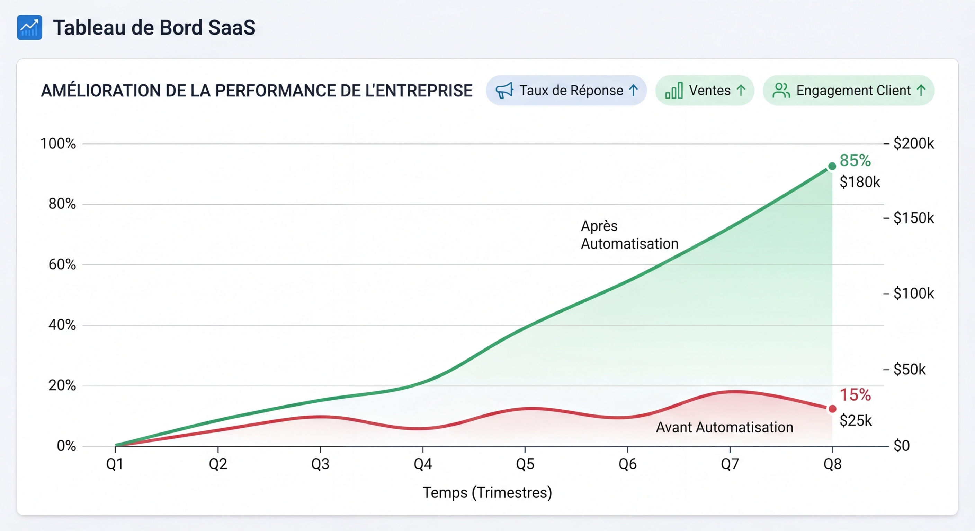The height and width of the screenshot is (531, 975).
Task: Toggle the Ventes metric pill
Action: pyautogui.click(x=705, y=91)
